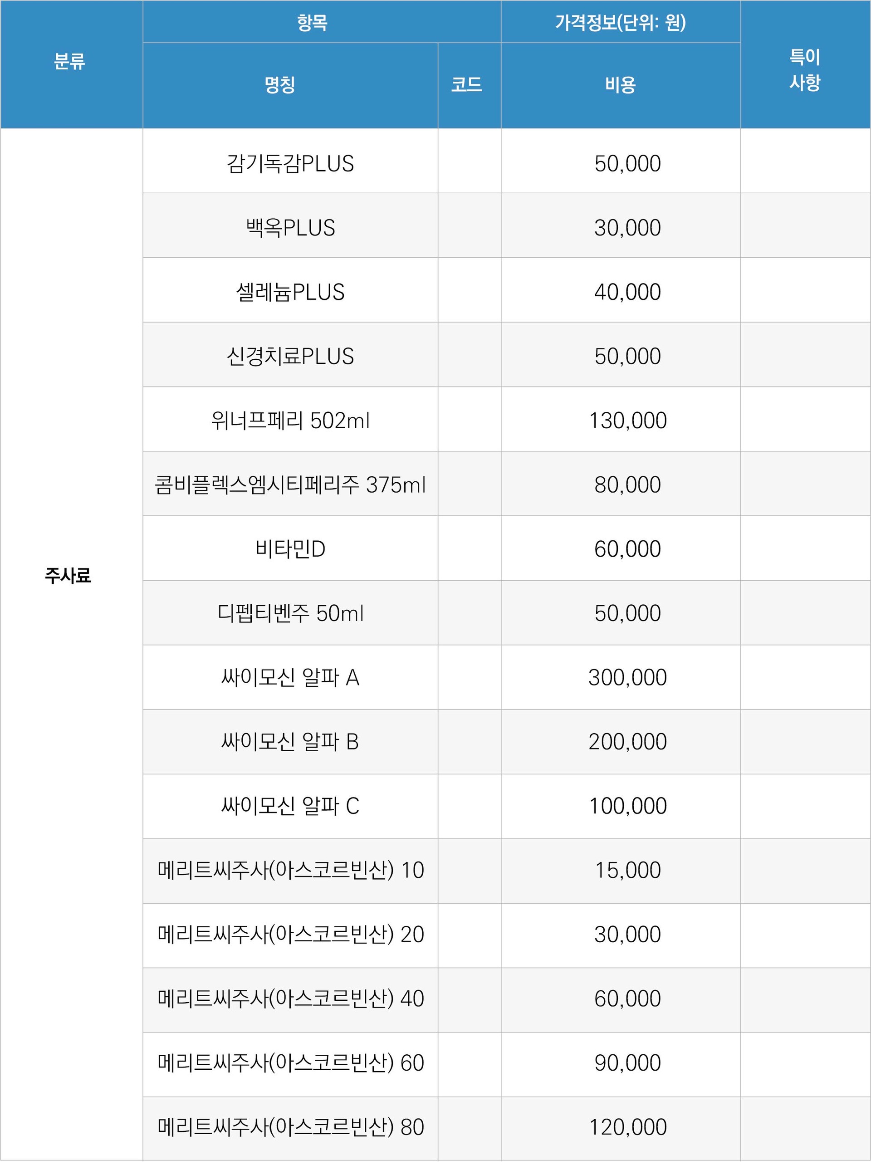The width and height of the screenshot is (871, 1170).
Task: Click the 비타민D item name
Action: click(290, 549)
